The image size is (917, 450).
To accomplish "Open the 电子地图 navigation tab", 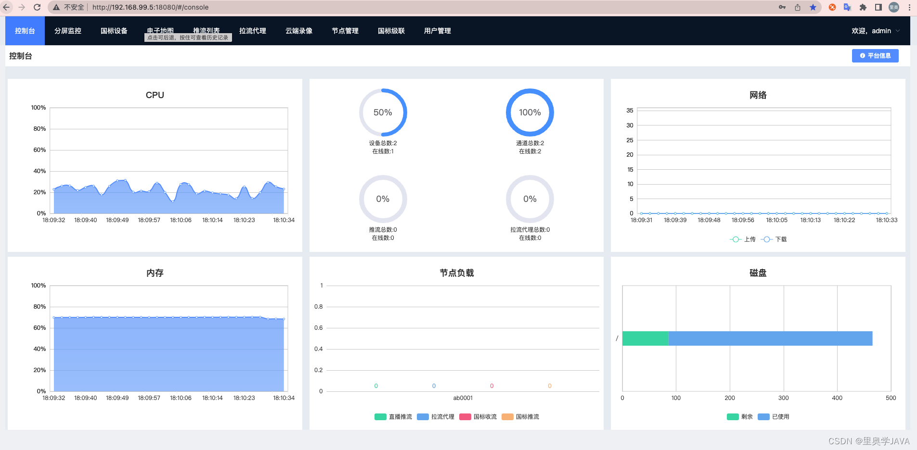I will coord(160,31).
